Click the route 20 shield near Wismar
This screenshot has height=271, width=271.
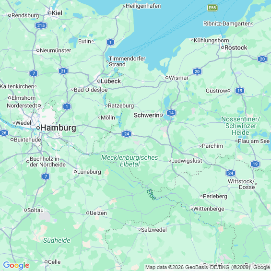pos(197,71)
